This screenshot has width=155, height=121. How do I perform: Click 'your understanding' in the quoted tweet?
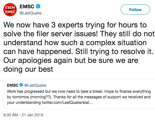coord(24,102)
